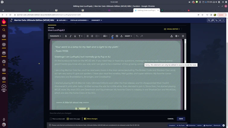Screen dimensions: 228x128
Task: Click the upload file icon
Action: pyautogui.click(x=121, y=36)
